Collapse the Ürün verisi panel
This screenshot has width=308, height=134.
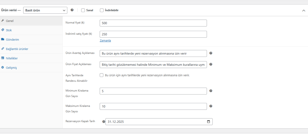[x=304, y=11]
